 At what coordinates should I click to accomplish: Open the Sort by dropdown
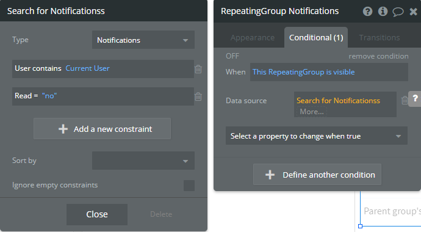pos(143,161)
